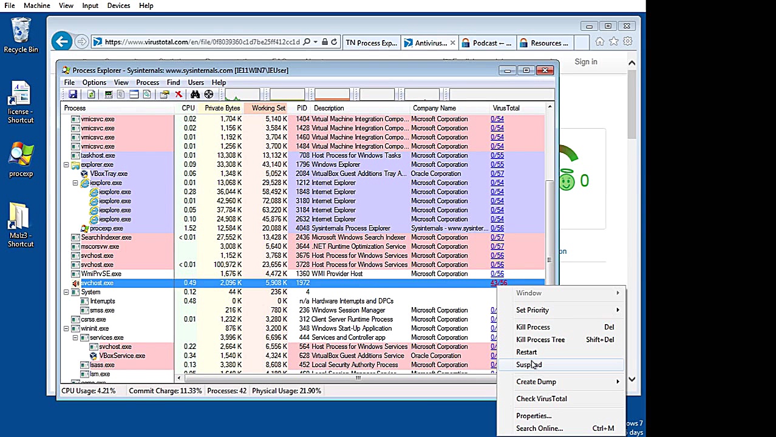Choose Kill Process in context menu

[x=561, y=327]
